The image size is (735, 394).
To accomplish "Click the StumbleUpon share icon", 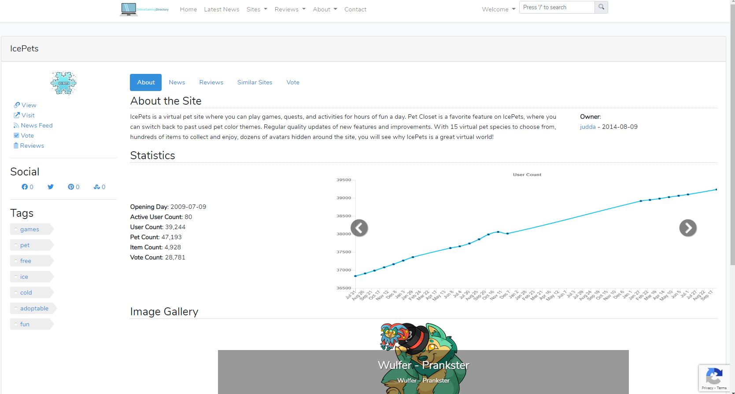I will [x=100, y=187].
